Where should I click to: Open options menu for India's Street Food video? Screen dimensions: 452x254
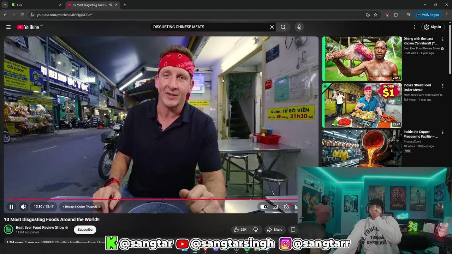pos(443,86)
